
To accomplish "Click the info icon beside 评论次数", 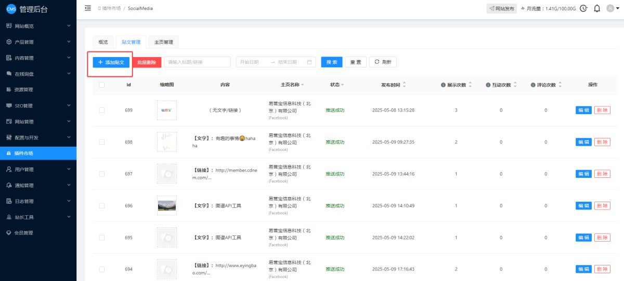I will coord(533,85).
